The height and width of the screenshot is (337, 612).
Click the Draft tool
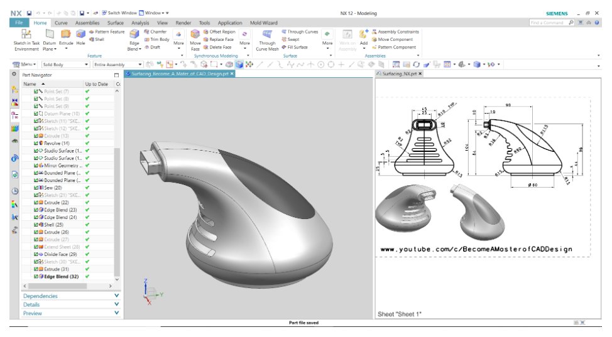click(152, 47)
